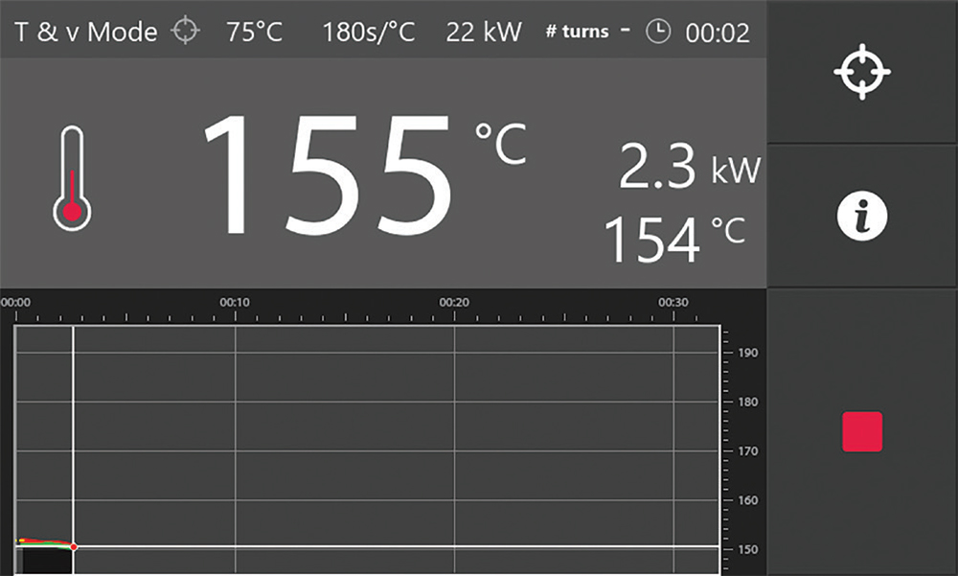Click the small crosshair icon in header

coord(185,31)
